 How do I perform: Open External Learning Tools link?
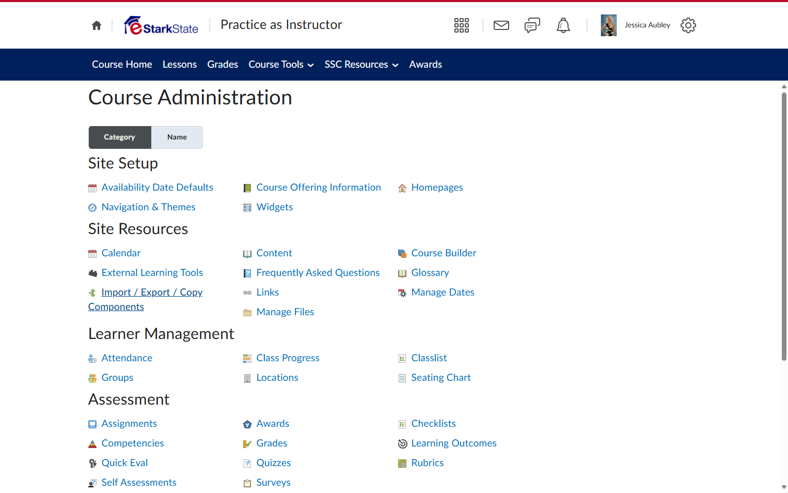coord(152,273)
